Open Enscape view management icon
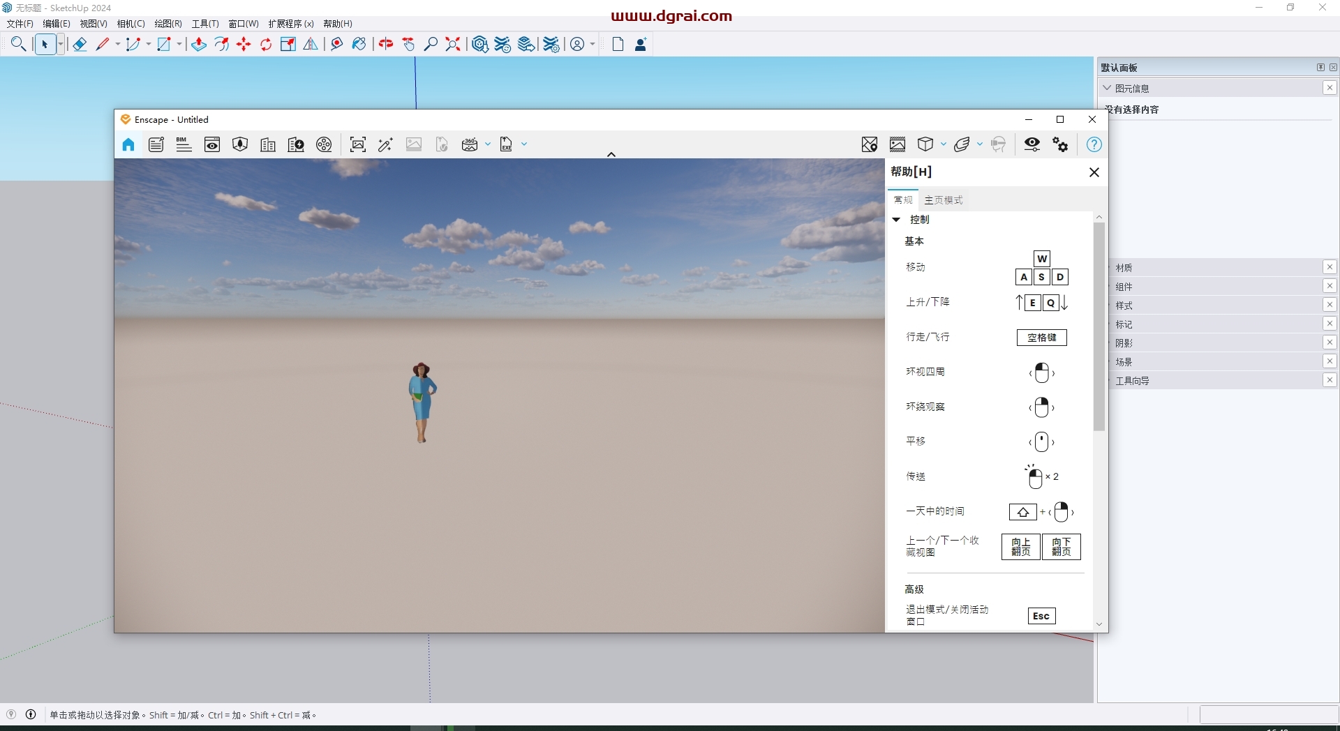Screen dimensions: 1340x731 click(x=212, y=144)
